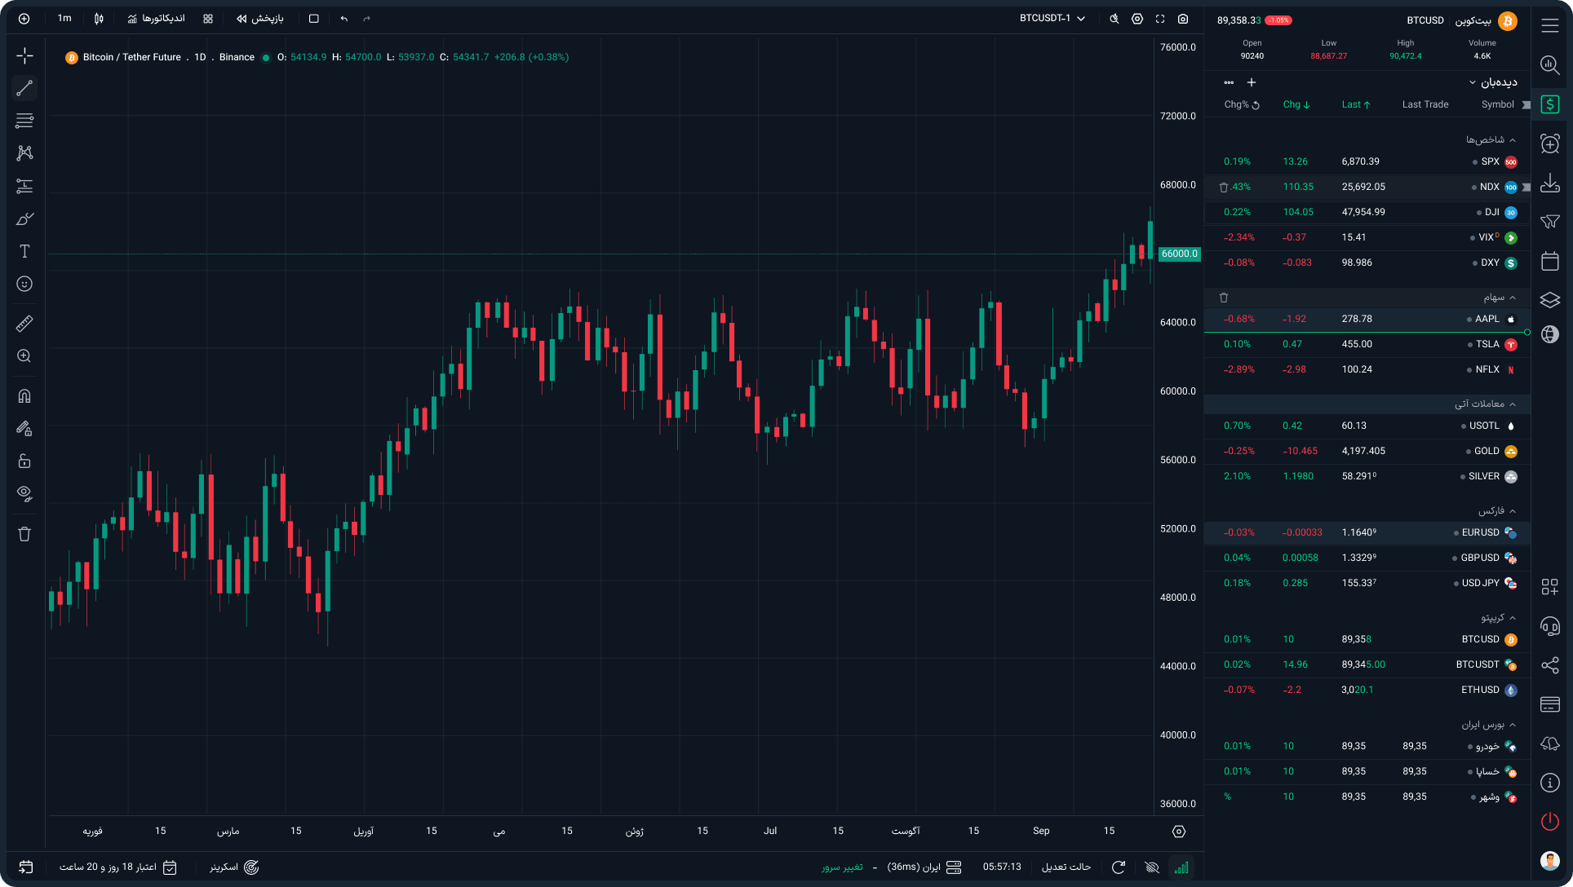
Task: Open the BTCUSDT-1 layout dropdown
Action: pyautogui.click(x=1052, y=19)
